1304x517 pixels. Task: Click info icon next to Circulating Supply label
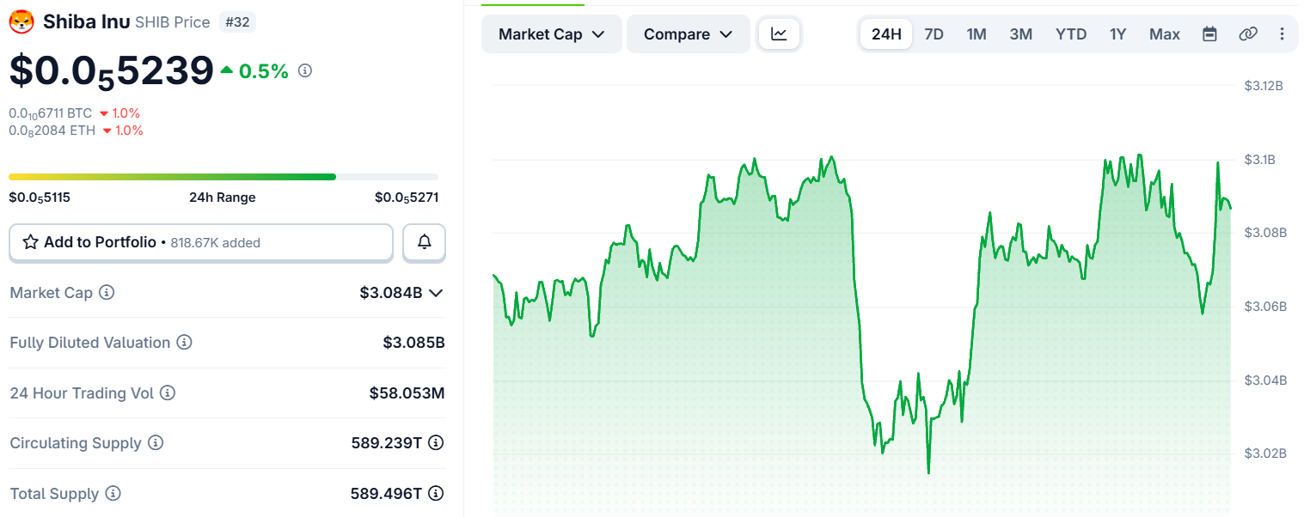coord(156,443)
